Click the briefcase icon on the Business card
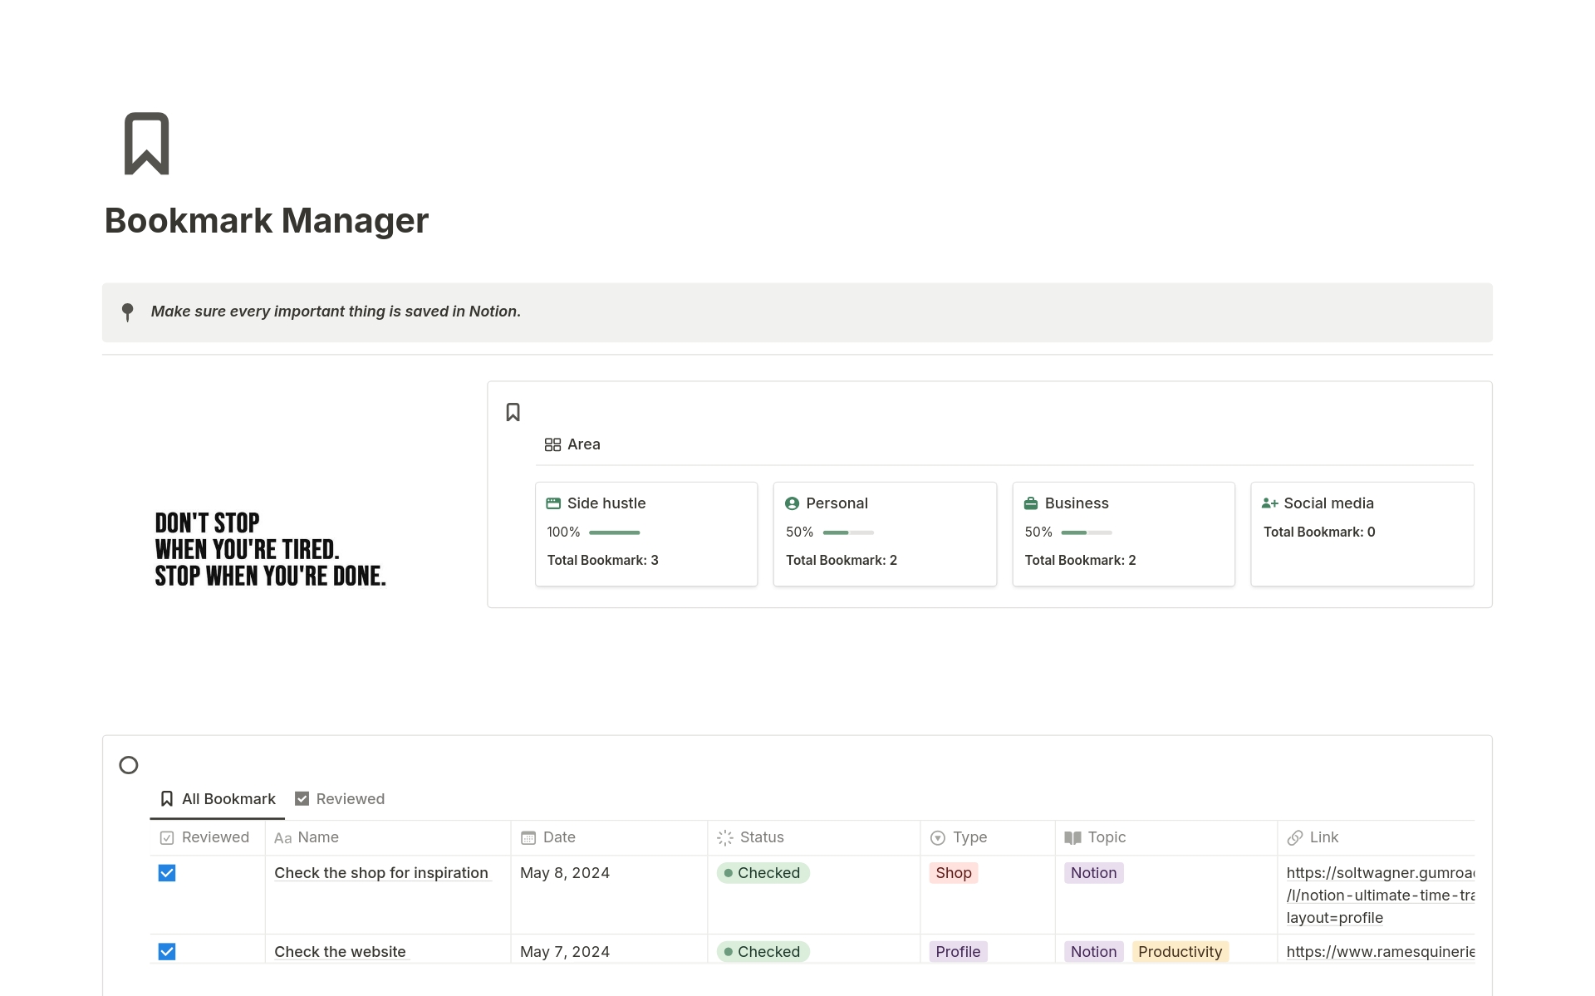The height and width of the screenshot is (996, 1595). [1031, 503]
